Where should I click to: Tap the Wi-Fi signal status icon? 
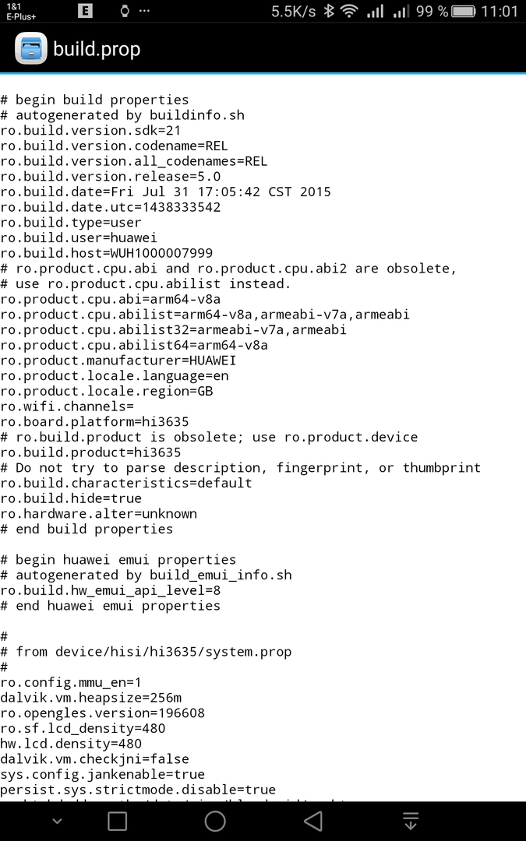click(x=349, y=11)
